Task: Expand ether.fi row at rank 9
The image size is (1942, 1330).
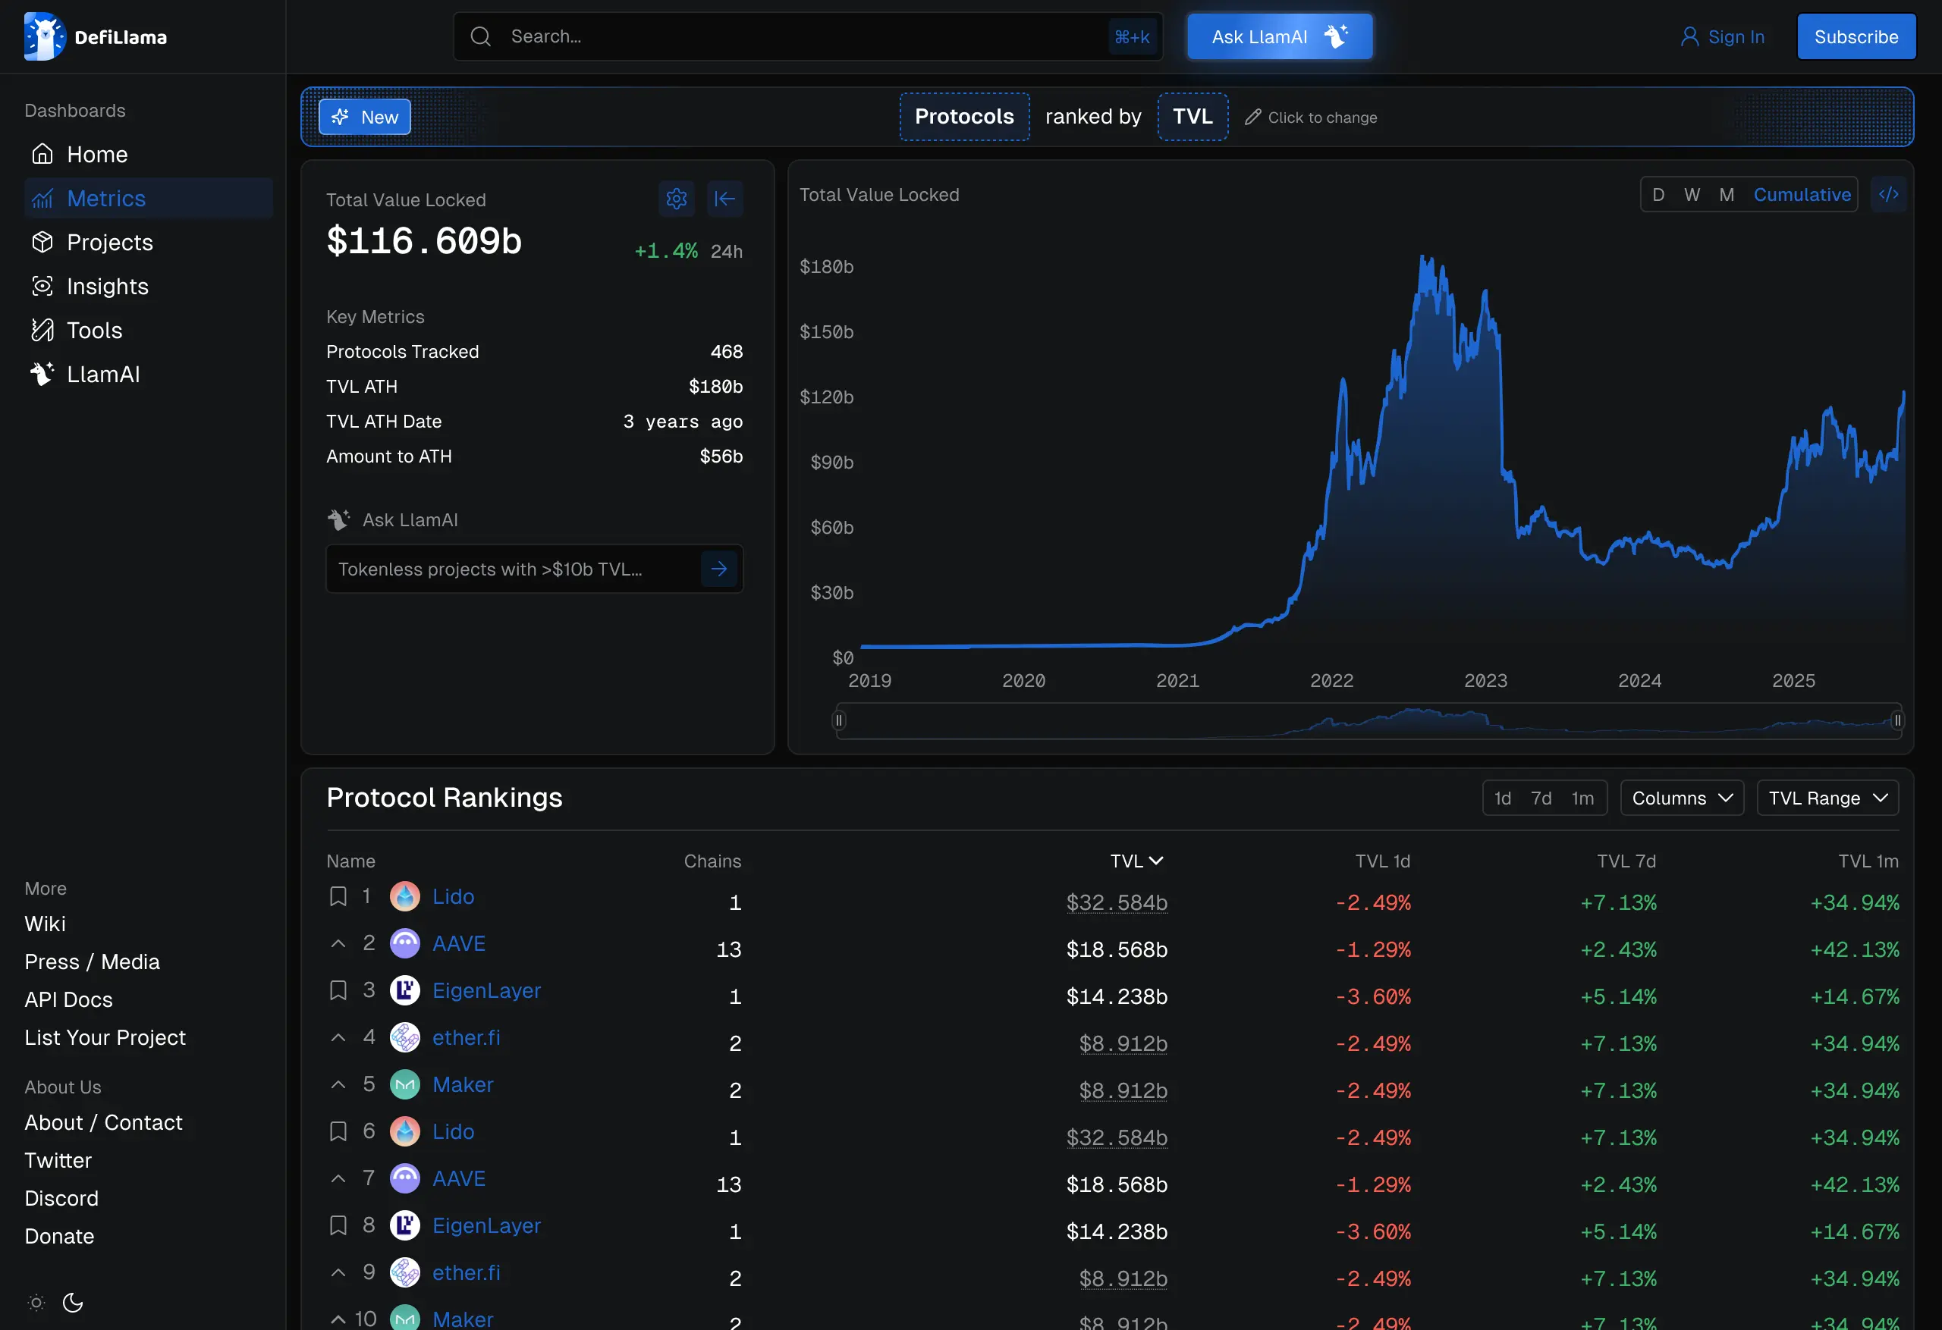Action: point(338,1273)
